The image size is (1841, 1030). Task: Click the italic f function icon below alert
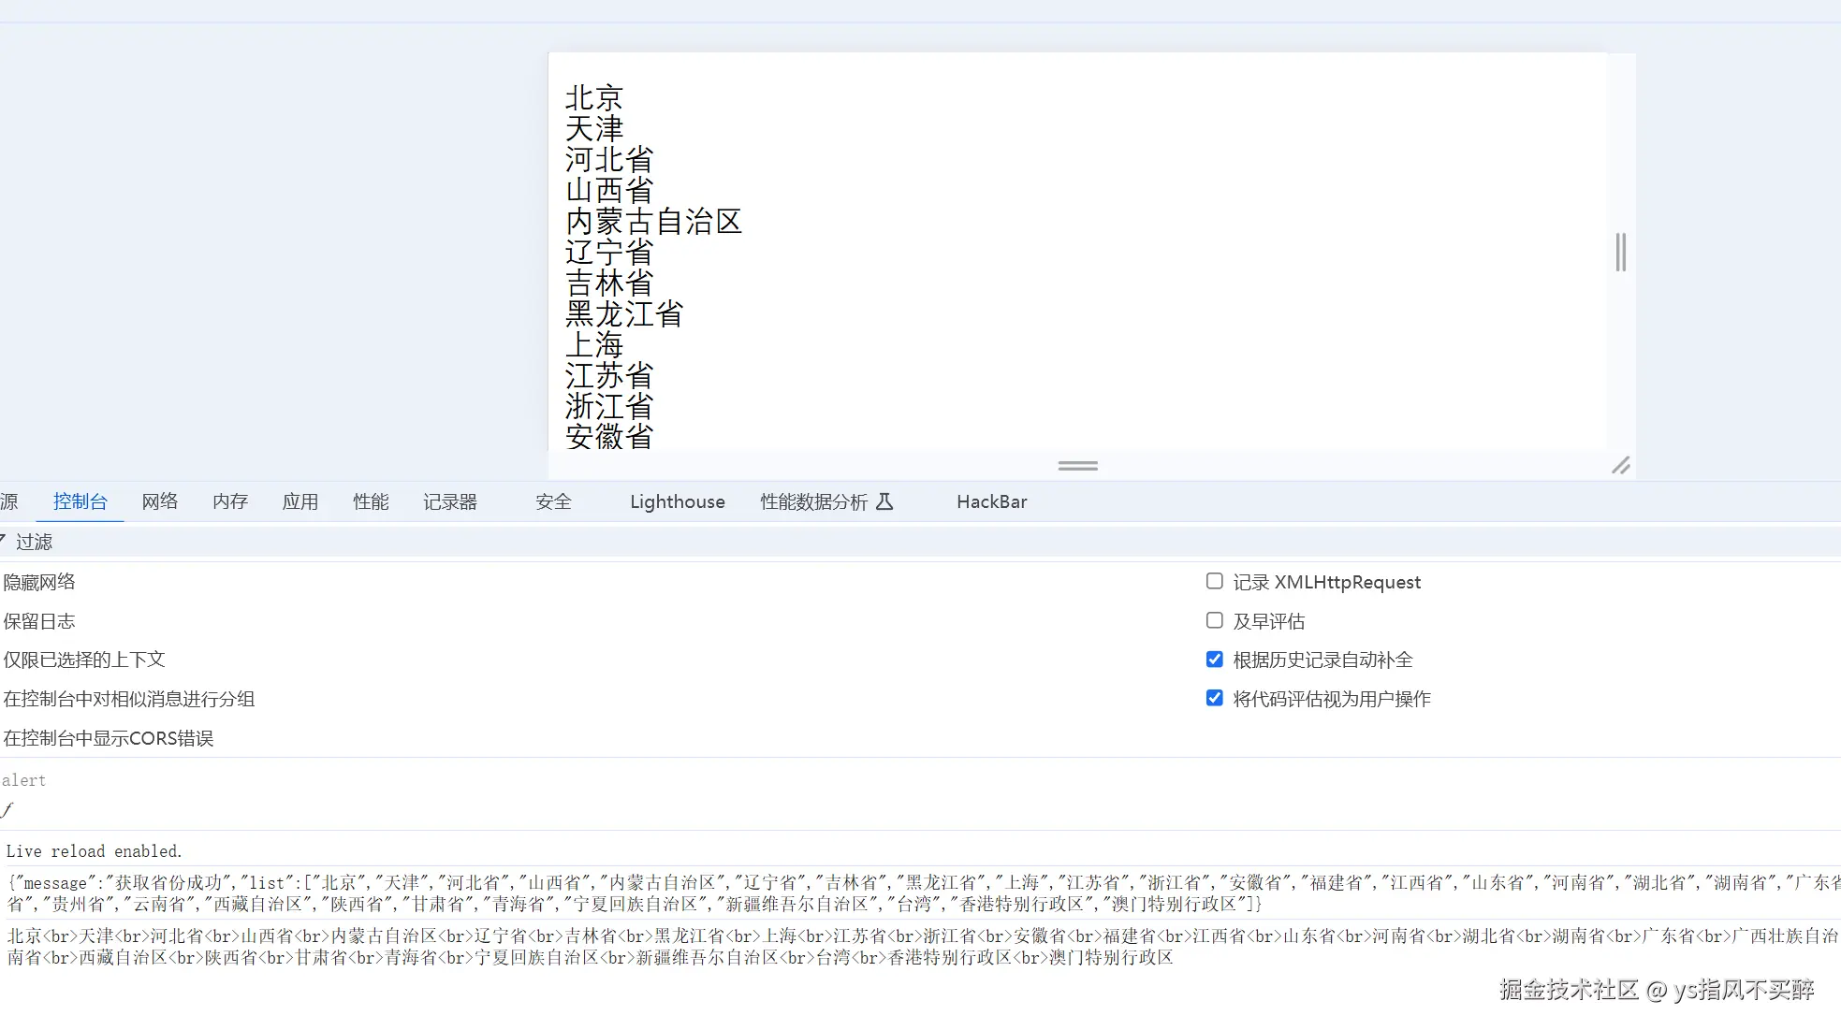7,810
